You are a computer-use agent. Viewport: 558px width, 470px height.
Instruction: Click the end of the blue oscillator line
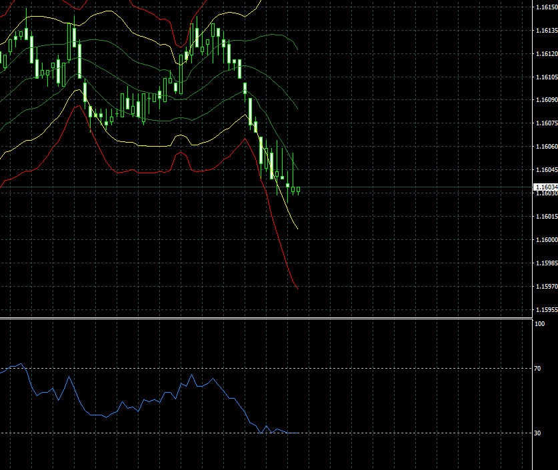click(298, 433)
